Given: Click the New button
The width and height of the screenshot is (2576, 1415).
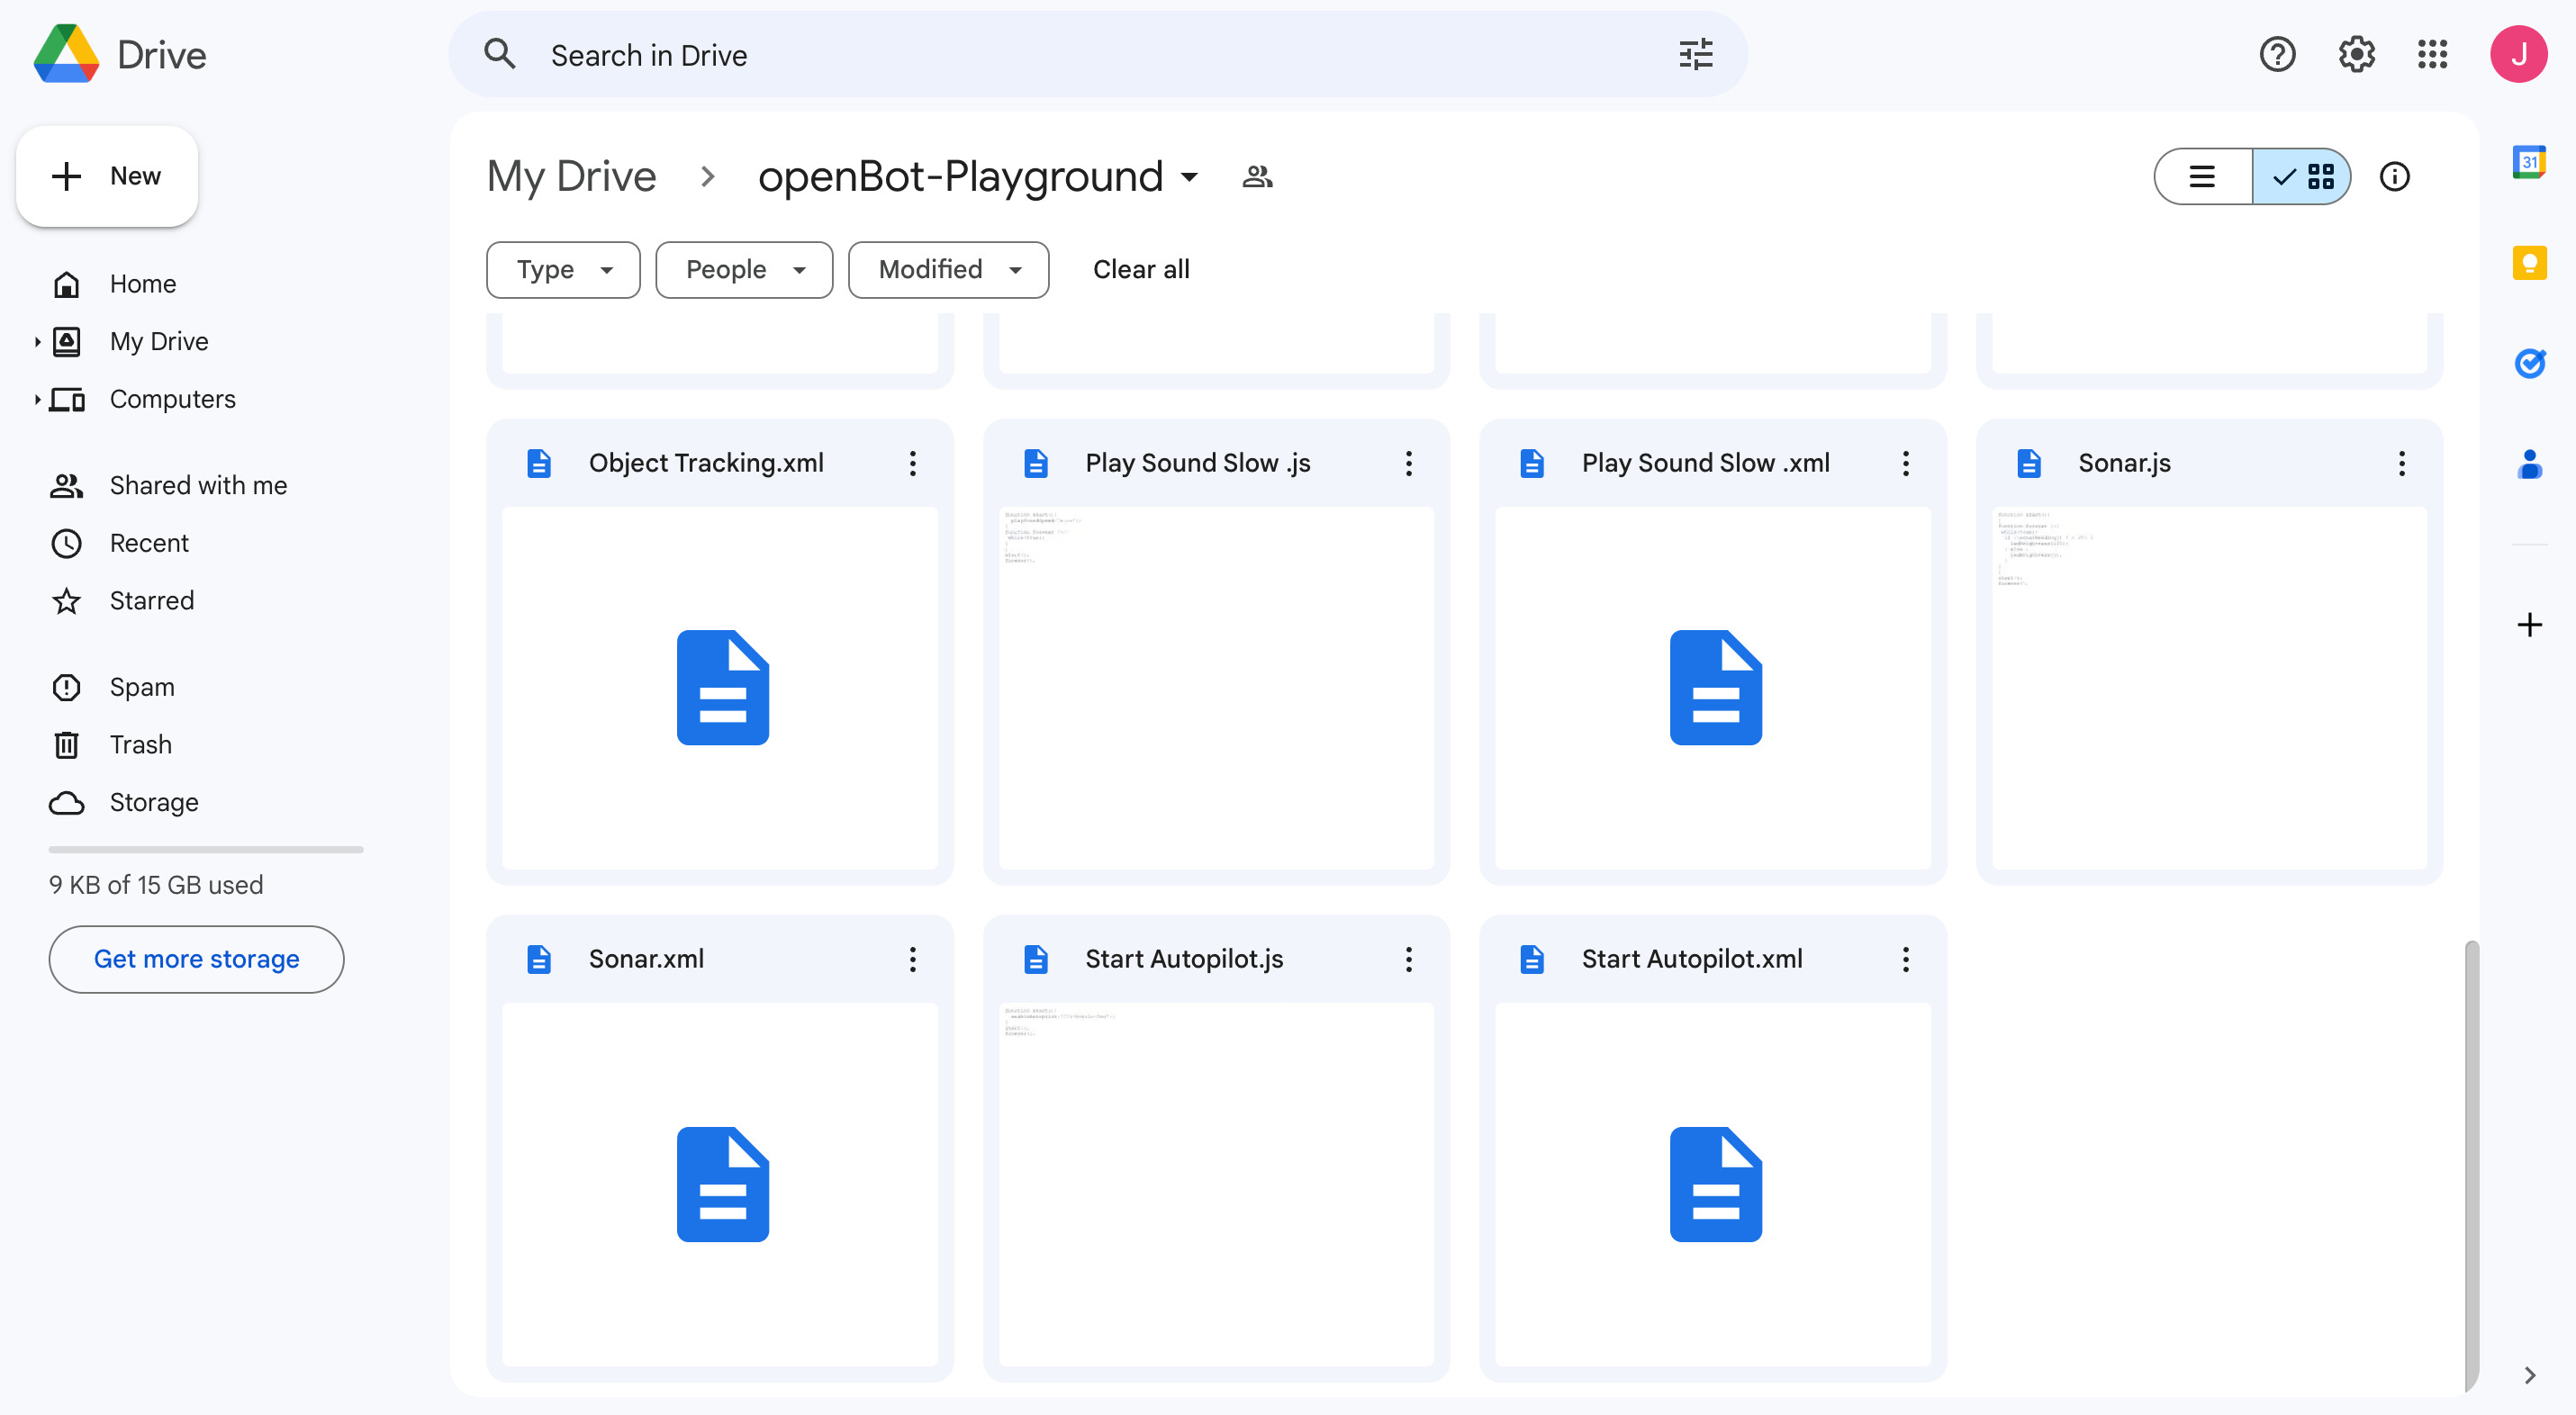Looking at the screenshot, I should 107,176.
